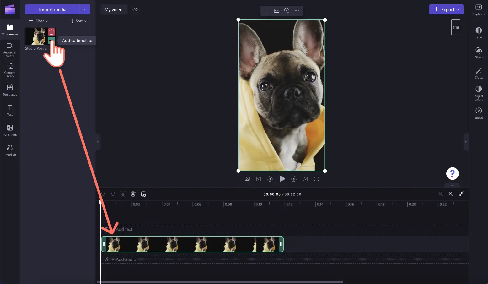Zoom in the timeline
The image size is (488, 284).
[x=451, y=194]
